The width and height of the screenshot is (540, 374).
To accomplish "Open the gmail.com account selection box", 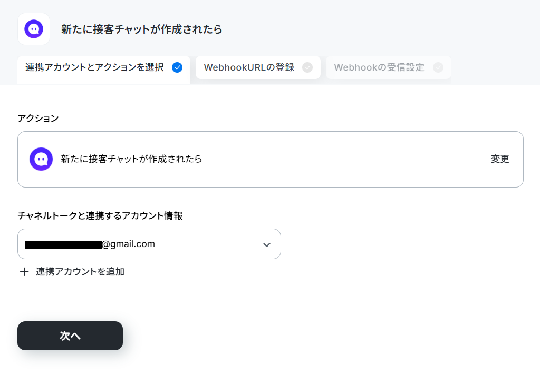I will coord(149,244).
